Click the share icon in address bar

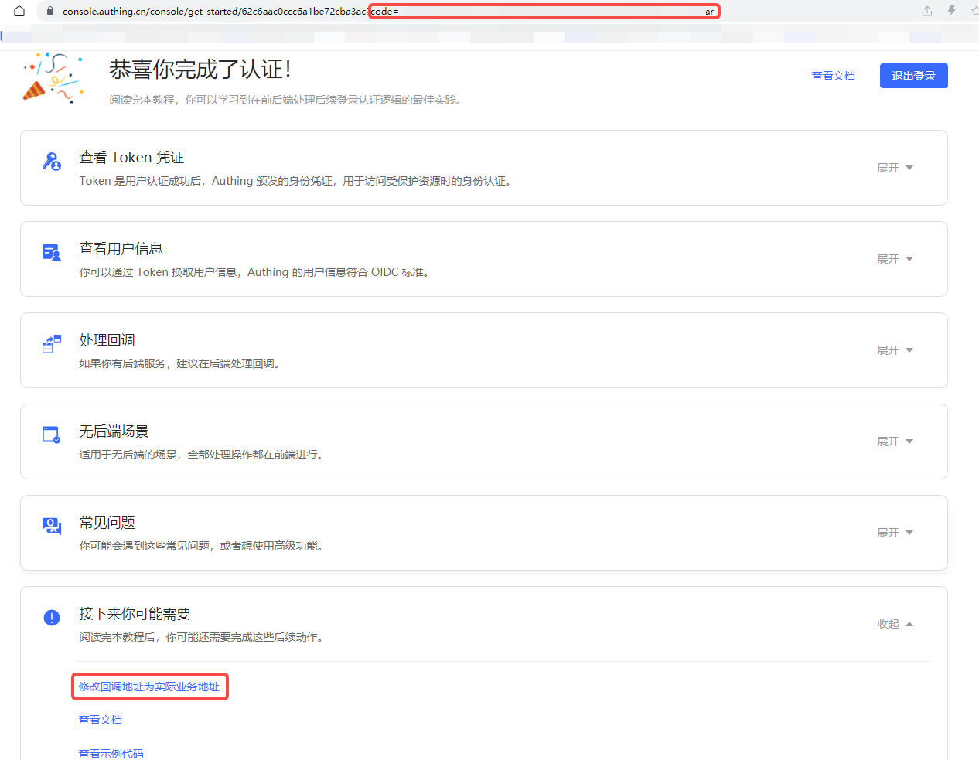click(926, 12)
